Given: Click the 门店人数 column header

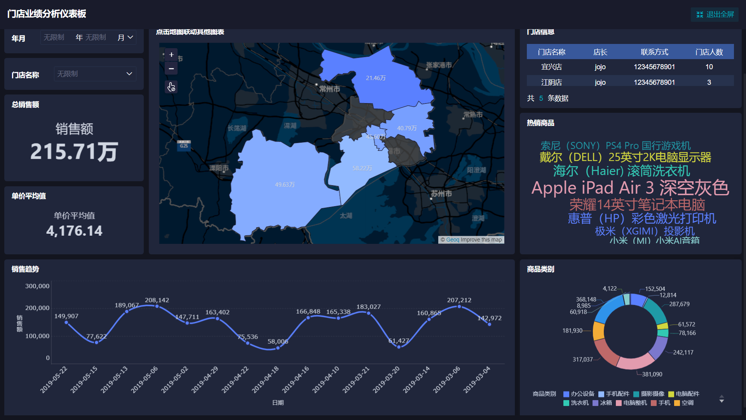Looking at the screenshot, I should [709, 52].
